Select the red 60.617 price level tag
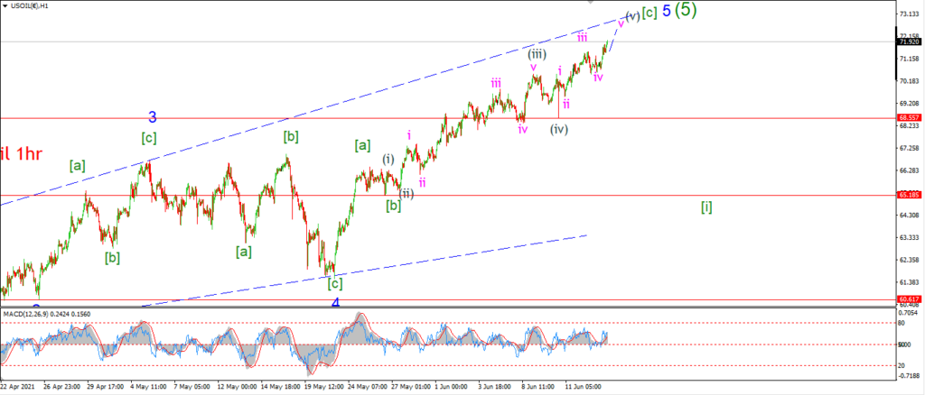 pyautogui.click(x=907, y=299)
